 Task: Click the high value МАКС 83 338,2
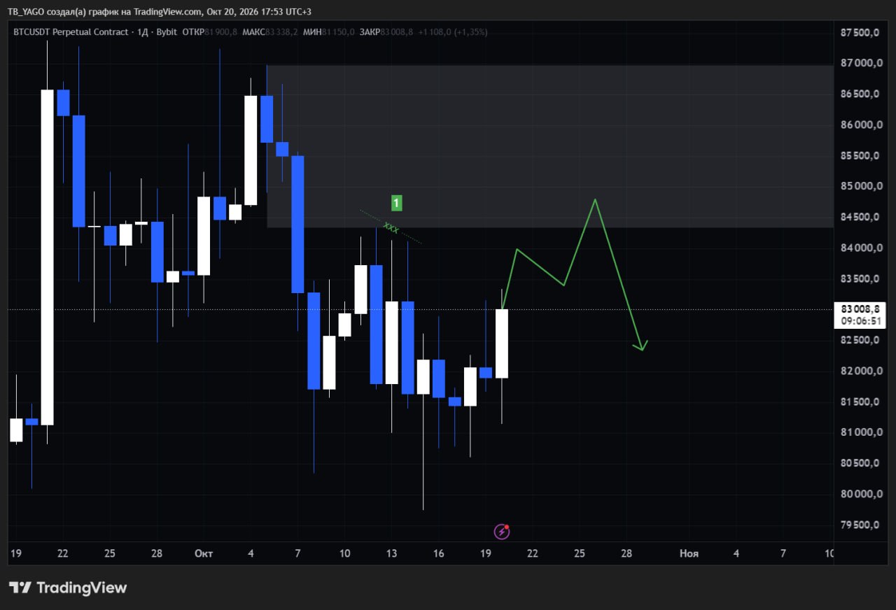(x=270, y=31)
